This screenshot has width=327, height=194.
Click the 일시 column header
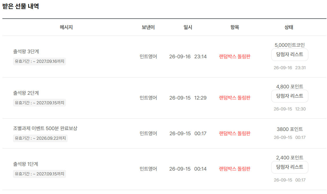coord(188,27)
